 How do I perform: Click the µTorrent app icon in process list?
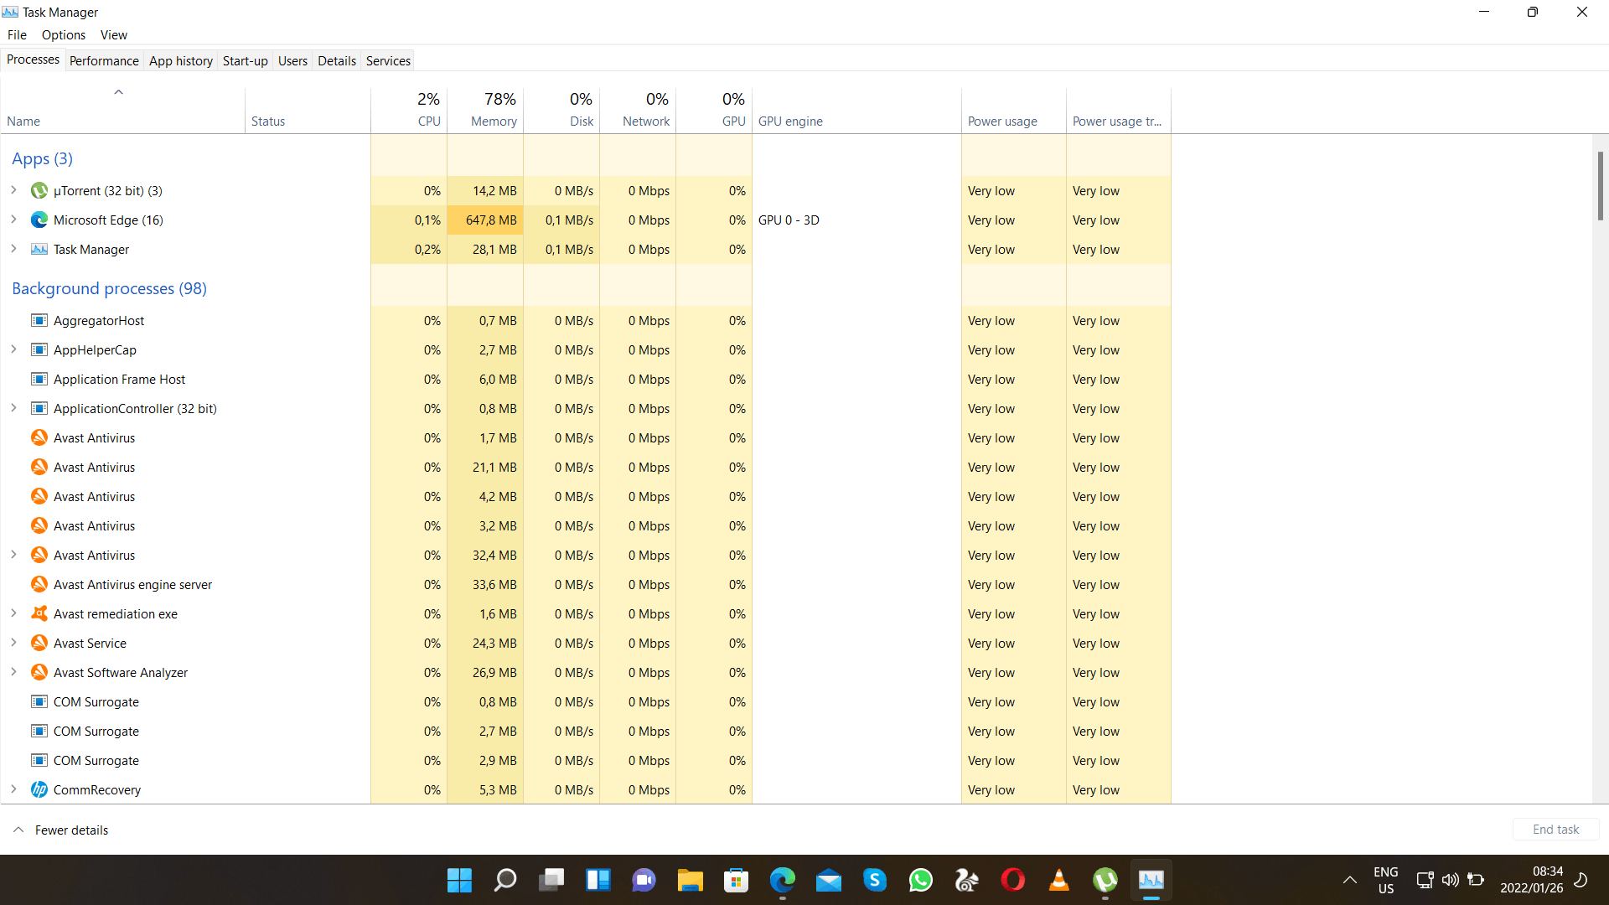coord(39,191)
